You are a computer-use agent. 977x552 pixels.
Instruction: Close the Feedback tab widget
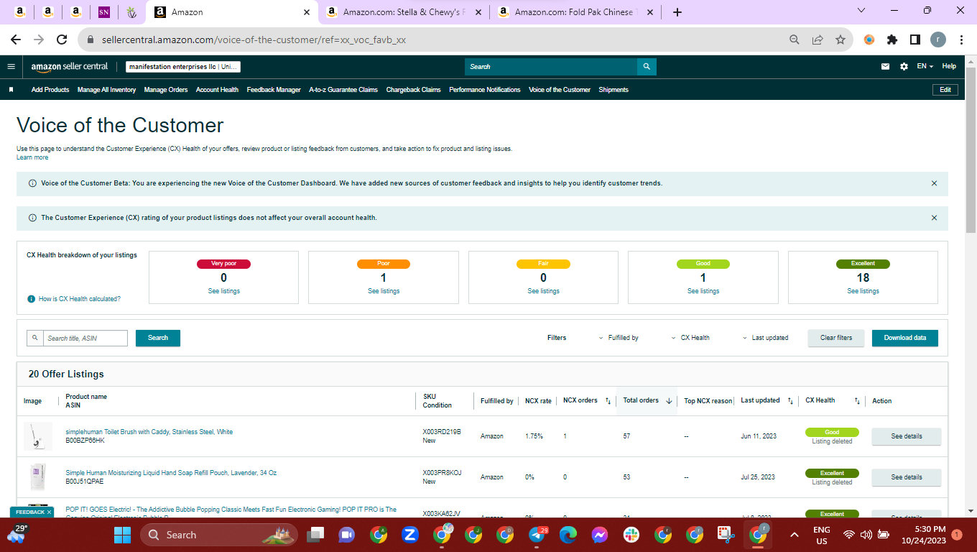click(49, 512)
